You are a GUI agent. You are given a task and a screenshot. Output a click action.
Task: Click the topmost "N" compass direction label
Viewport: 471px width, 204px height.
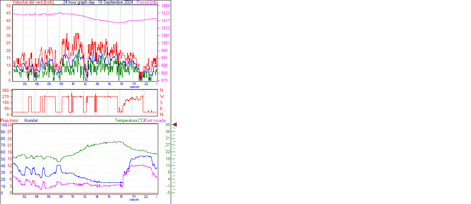[x=161, y=90]
